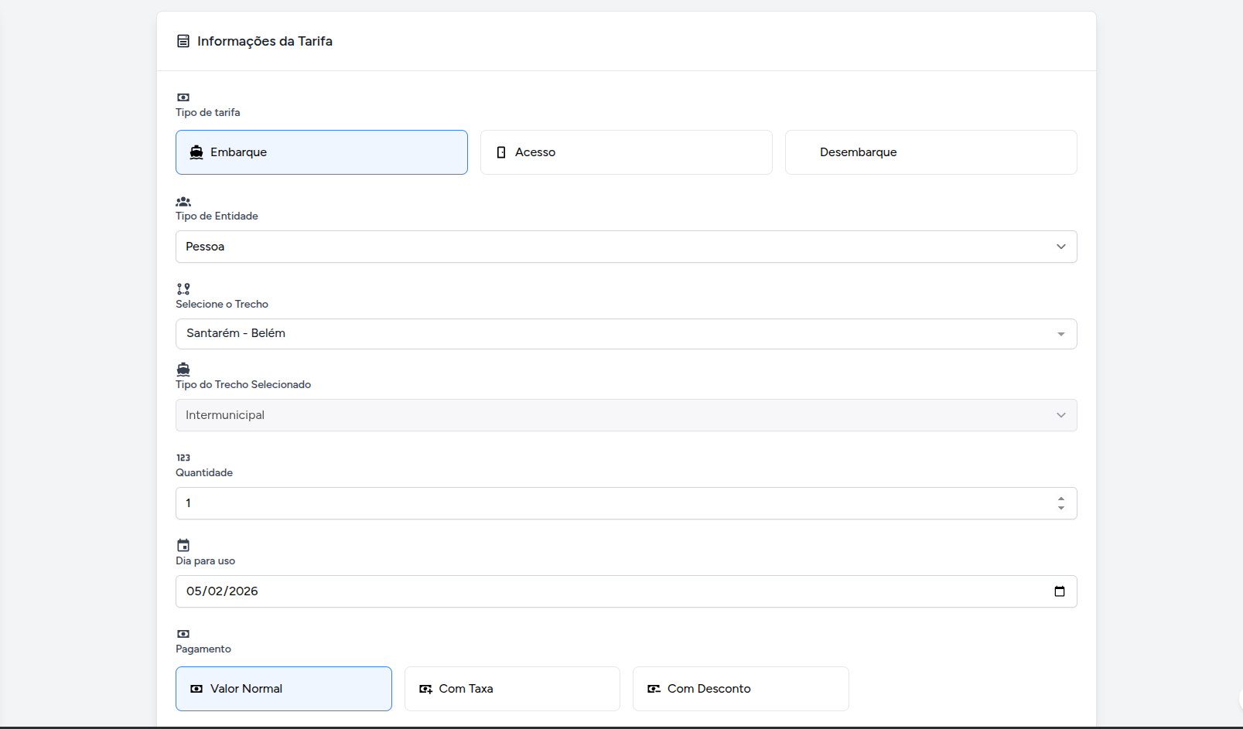The width and height of the screenshot is (1243, 729).
Task: Click the people group icon above Tipo de Entidade
Action: pyautogui.click(x=183, y=202)
